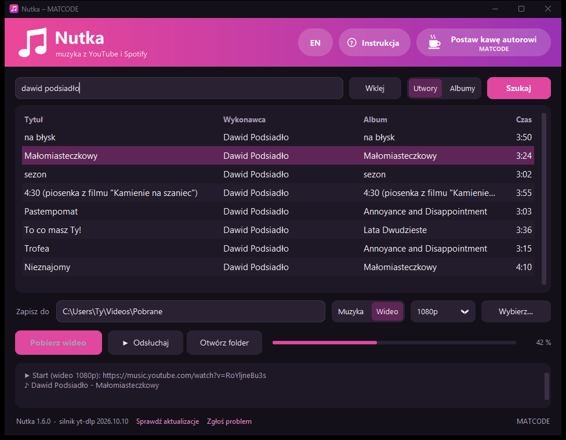566x440 pixels.
Task: Open Sprawdź aktualizacje link
Action: tap(168, 421)
